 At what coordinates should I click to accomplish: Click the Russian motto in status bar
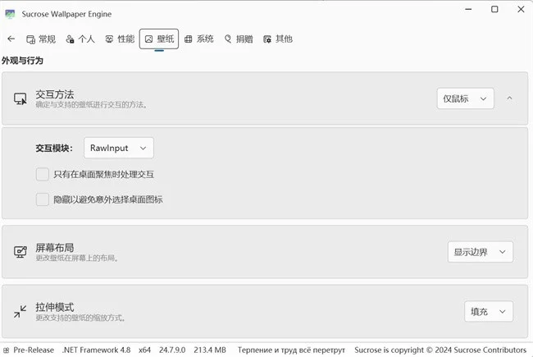291,350
